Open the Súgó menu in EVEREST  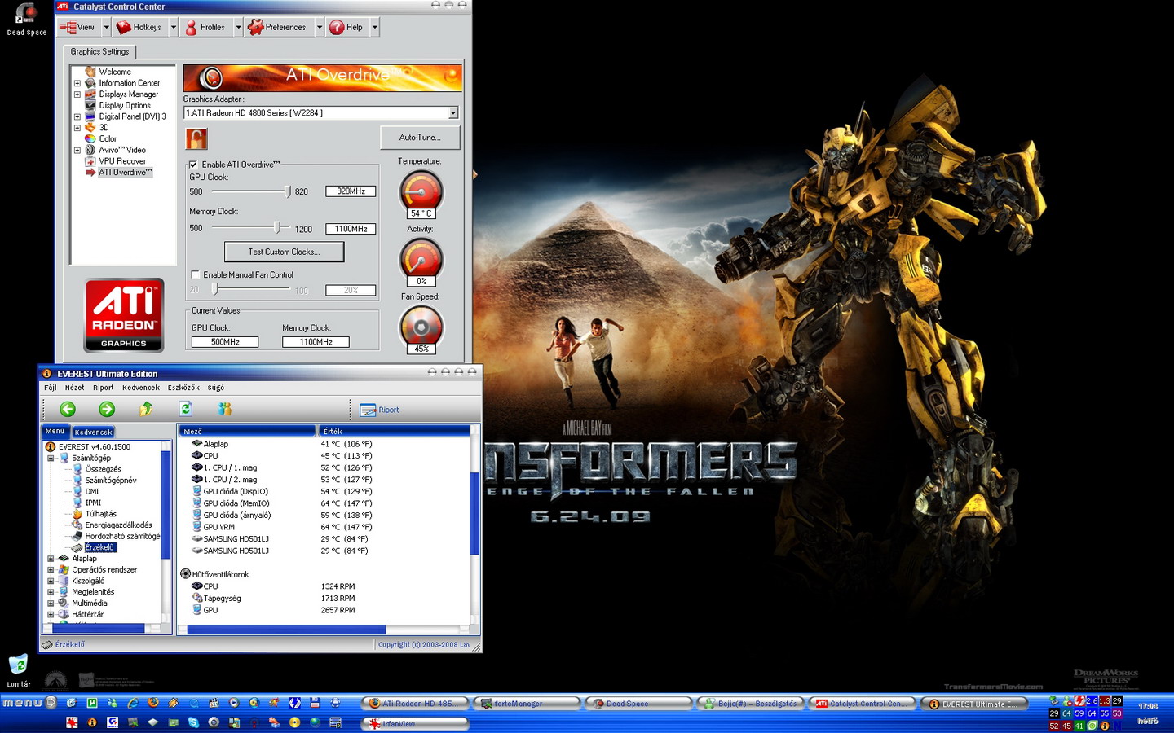tap(216, 388)
